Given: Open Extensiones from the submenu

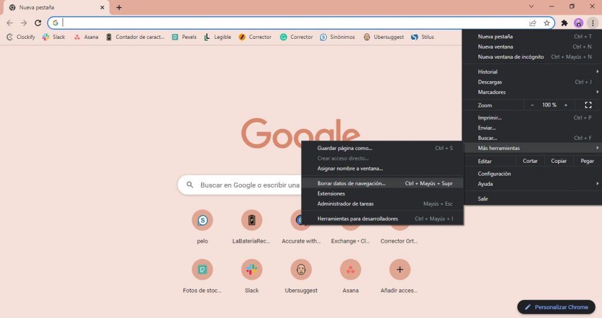Looking at the screenshot, I should coord(382,193).
